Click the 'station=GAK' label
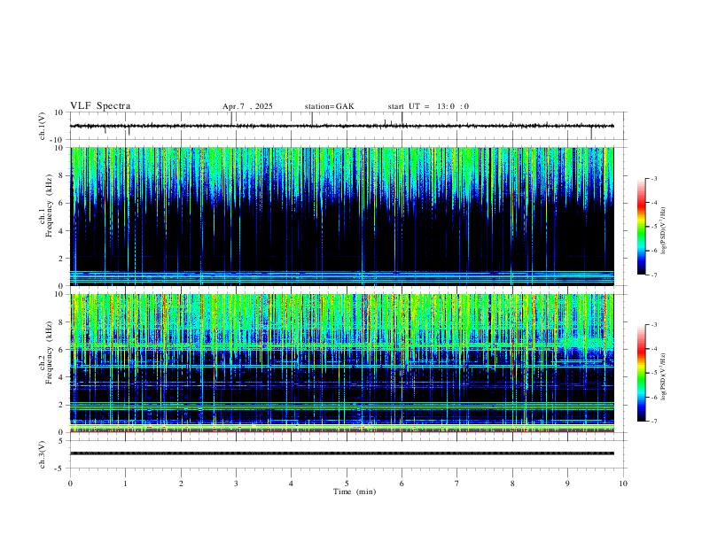The width and height of the screenshot is (702, 542). tap(329, 106)
